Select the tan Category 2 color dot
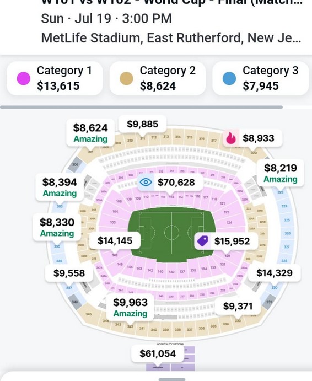 click(x=126, y=78)
